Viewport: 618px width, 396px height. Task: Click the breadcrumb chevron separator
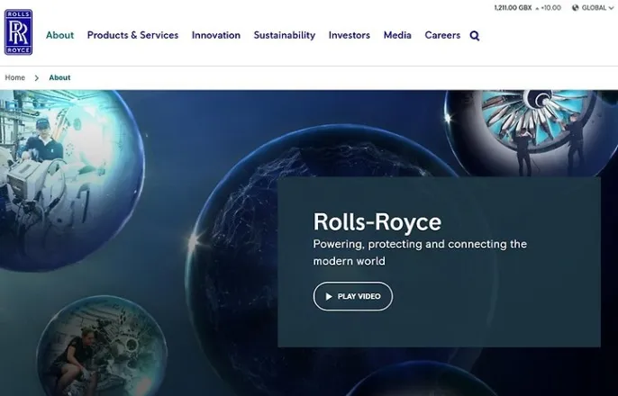pyautogui.click(x=37, y=78)
